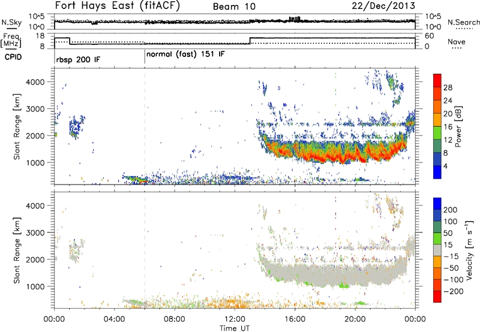The height and width of the screenshot is (332, 480).
Task: Click the 'Beam 10' label
Action: [x=234, y=7]
